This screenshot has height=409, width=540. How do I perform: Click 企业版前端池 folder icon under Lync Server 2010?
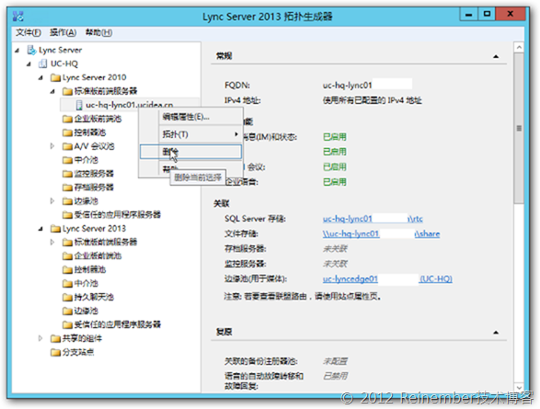click(67, 119)
